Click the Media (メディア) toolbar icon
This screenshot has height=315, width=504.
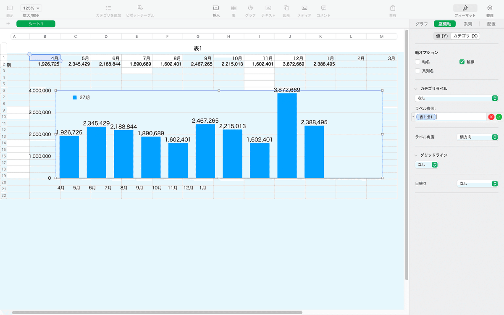point(304,8)
